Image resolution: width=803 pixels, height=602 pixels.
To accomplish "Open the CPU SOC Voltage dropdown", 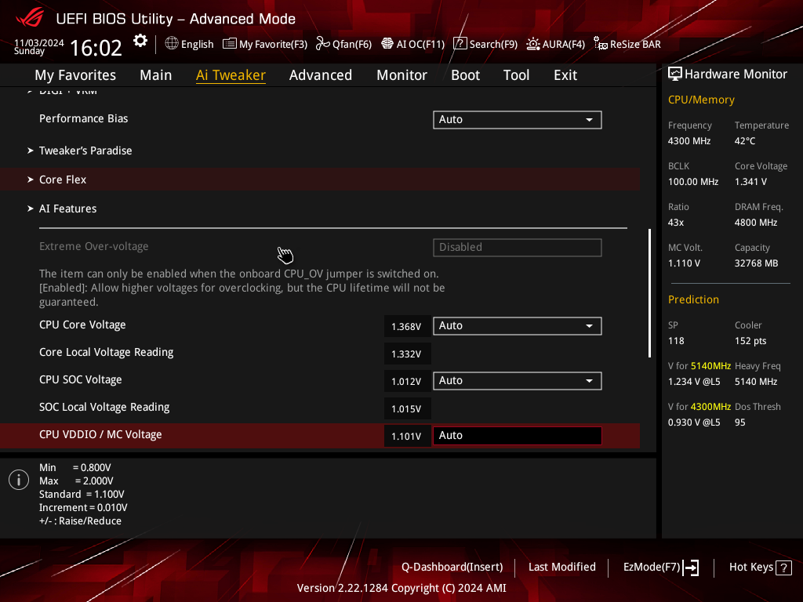I will (x=518, y=381).
